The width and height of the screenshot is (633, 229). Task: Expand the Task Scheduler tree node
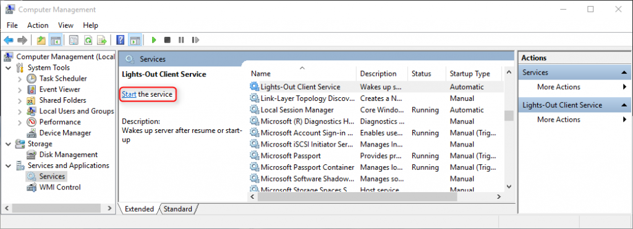20,79
